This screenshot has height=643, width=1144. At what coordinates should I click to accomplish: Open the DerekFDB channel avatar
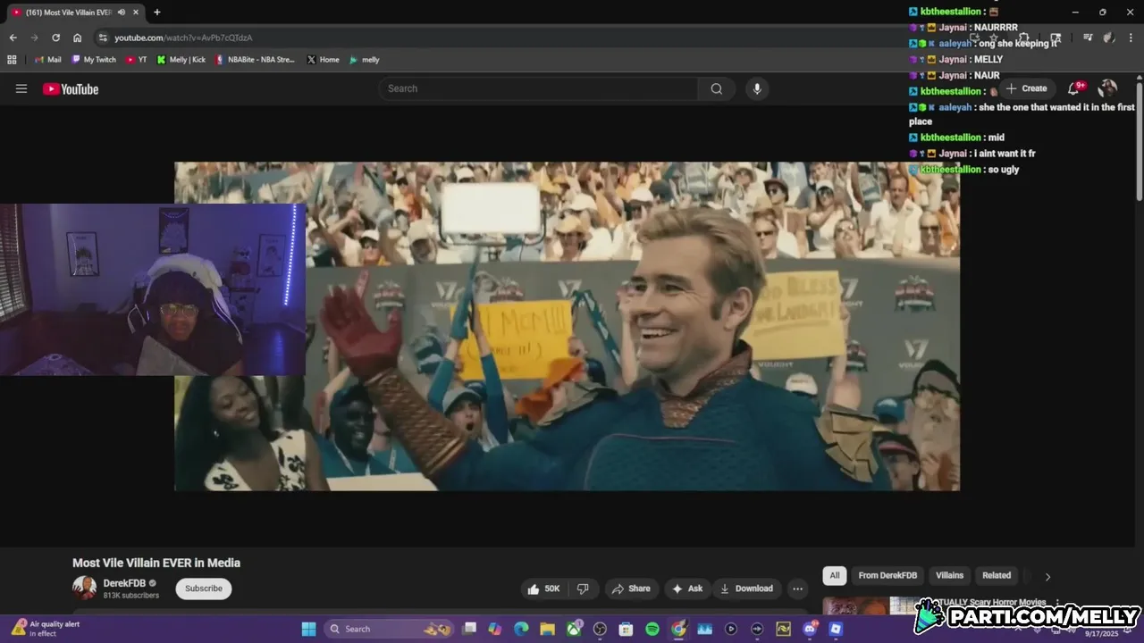(x=84, y=588)
